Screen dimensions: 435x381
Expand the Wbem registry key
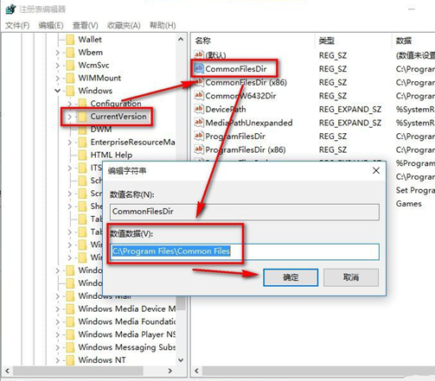click(x=58, y=53)
